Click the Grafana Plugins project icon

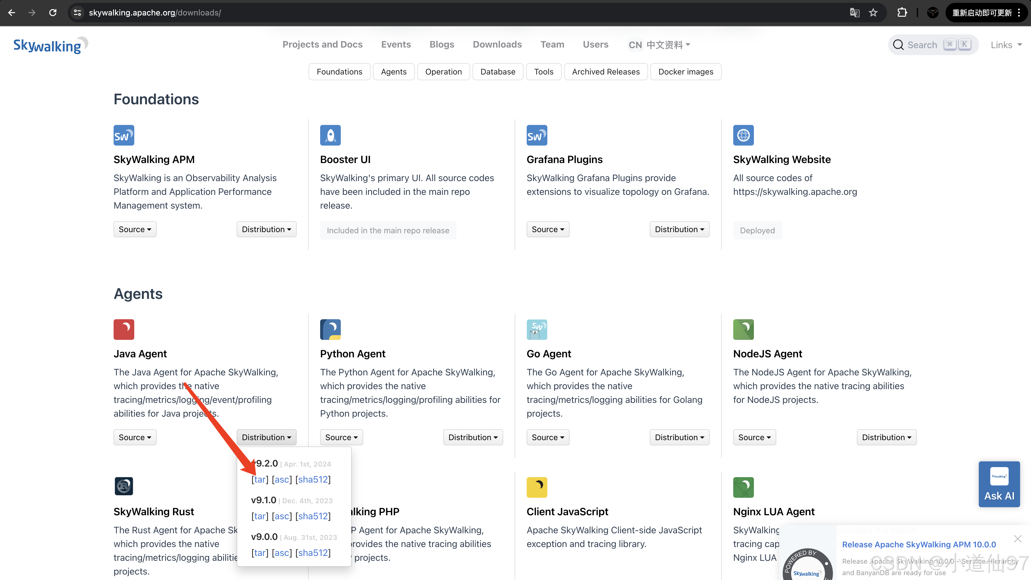pyautogui.click(x=537, y=135)
